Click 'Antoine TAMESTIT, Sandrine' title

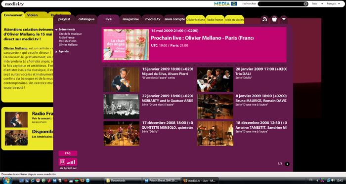pos(261,128)
